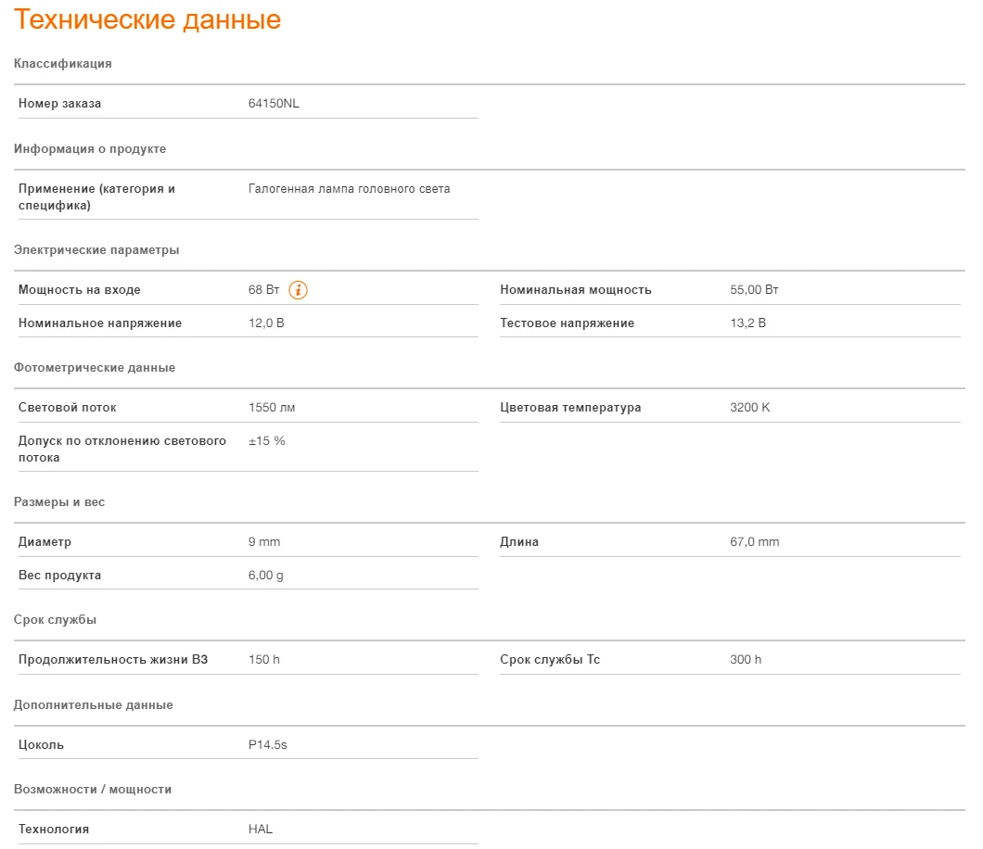983x849 pixels.
Task: Select the 'P14.5s' value
Action: coord(268,744)
